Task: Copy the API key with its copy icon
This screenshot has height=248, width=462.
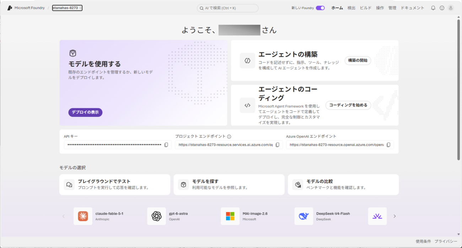Action: click(166, 145)
